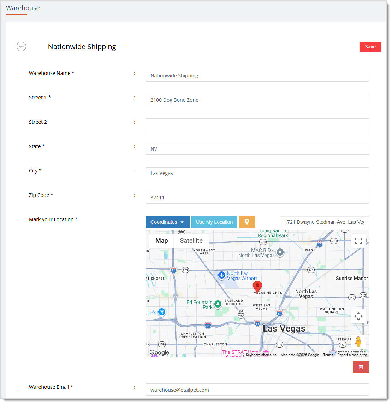Image resolution: width=392 pixels, height=404 pixels.
Task: Switch map to Map view
Action: click(162, 241)
